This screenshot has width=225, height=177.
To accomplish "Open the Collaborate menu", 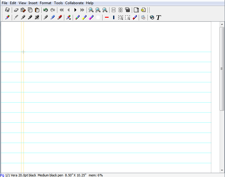I will tap(74, 3).
